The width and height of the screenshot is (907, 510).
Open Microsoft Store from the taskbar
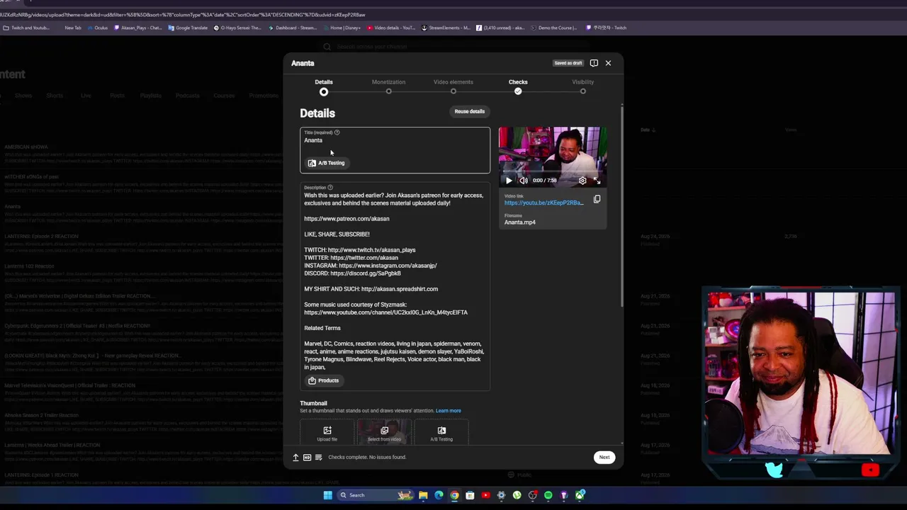pos(470,495)
